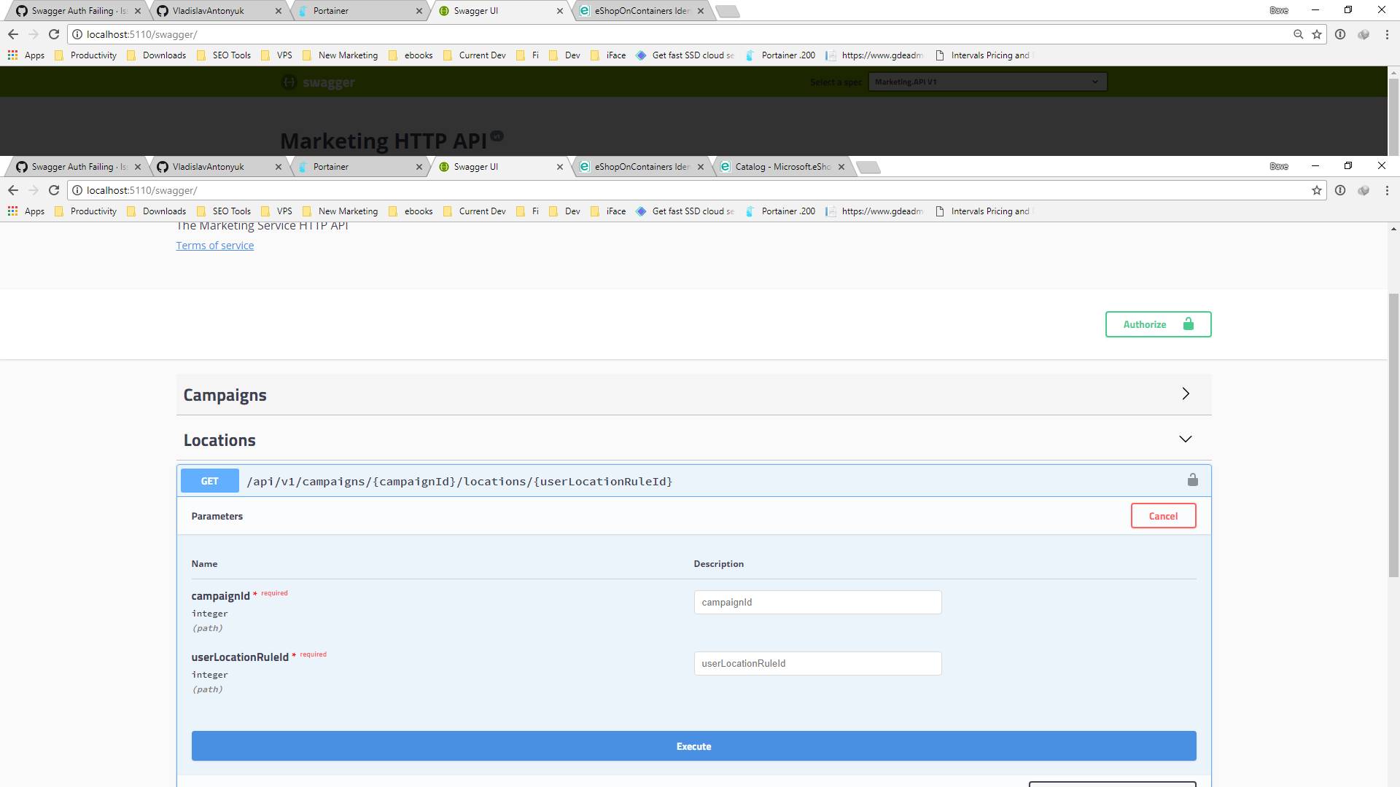The width and height of the screenshot is (1400, 787).
Task: Click the Dave profile button in the front window
Action: [1279, 166]
